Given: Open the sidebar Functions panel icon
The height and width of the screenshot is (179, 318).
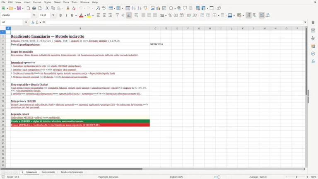Looking at the screenshot, I should click(x=313, y=61).
